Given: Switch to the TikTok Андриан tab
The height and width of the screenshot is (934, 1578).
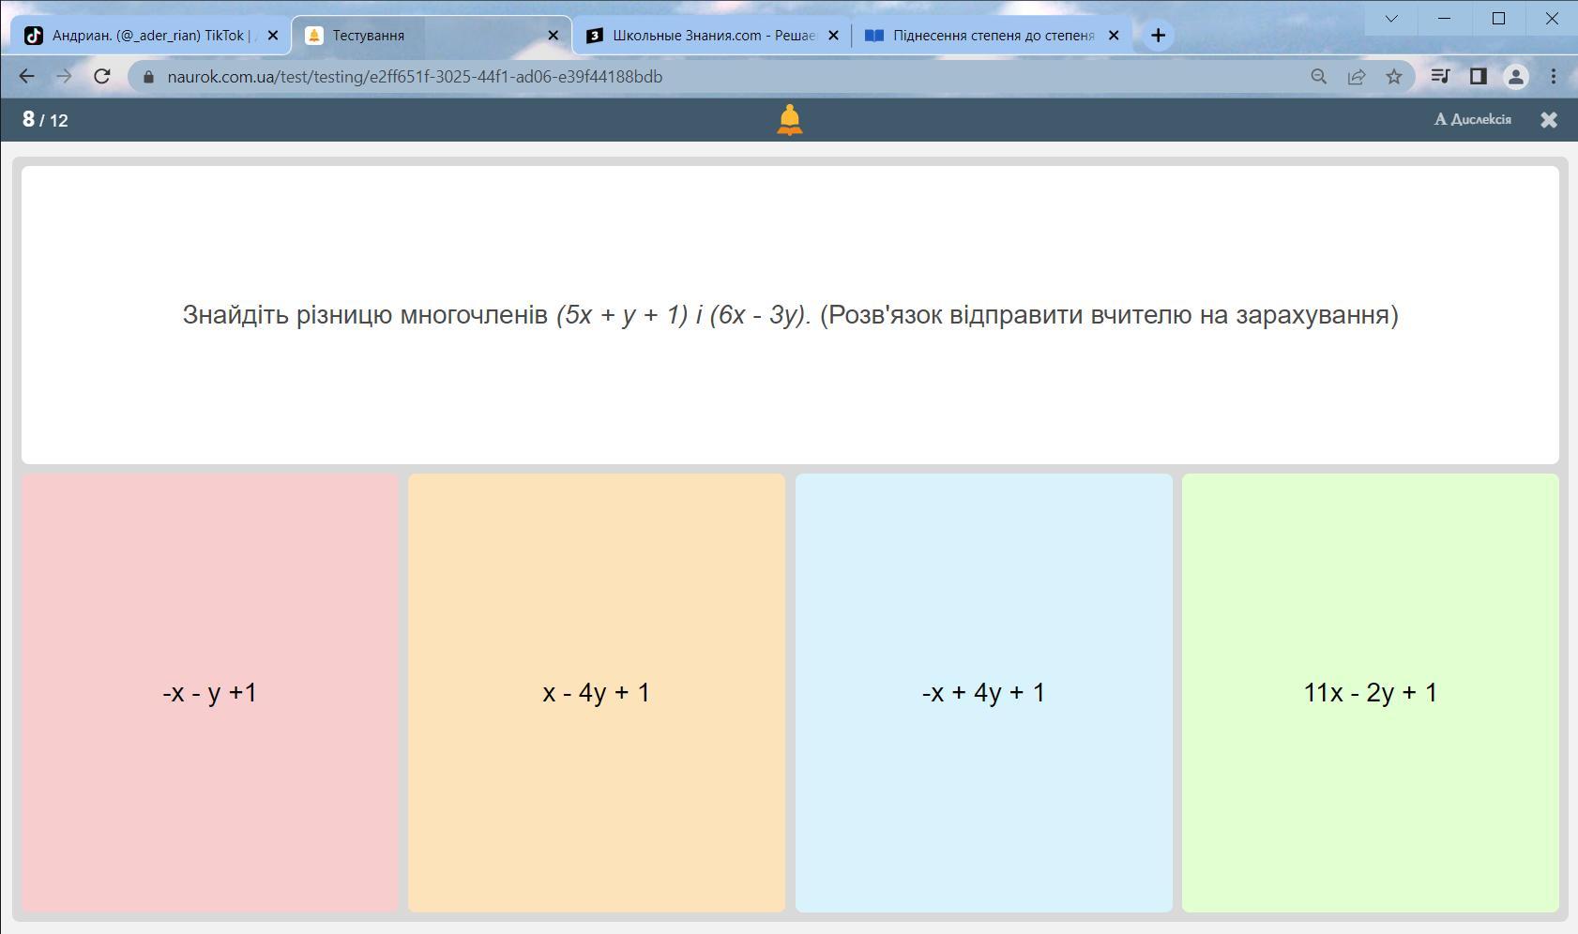Looking at the screenshot, I should [x=150, y=36].
